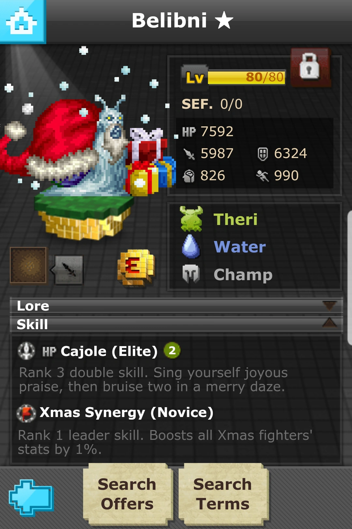Collapse the Skill section arrow
352x529 pixels.
coord(329,323)
